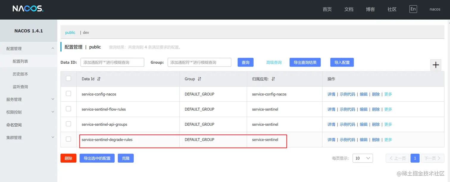Click 删除 link for service-sentinel-degrade-rules
Image resolution: width=450 pixels, height=182 pixels.
pos(376,140)
